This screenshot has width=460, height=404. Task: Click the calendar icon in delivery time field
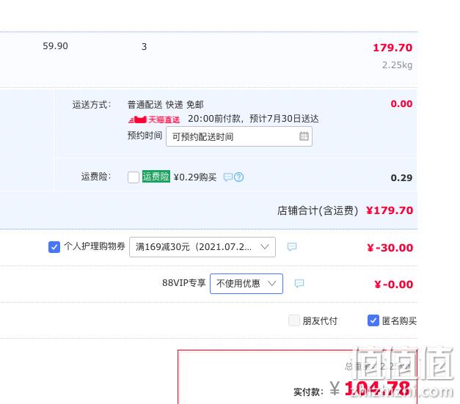click(304, 136)
